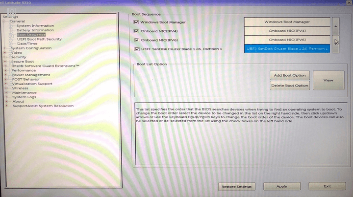The width and height of the screenshot is (353, 197).
Task: Select the System Logs label
Action: pyautogui.click(x=24, y=97)
